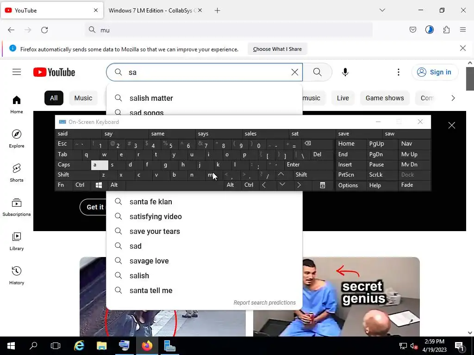Open Firefox Pocket save icon
This screenshot has width=474, height=355.
point(412,30)
